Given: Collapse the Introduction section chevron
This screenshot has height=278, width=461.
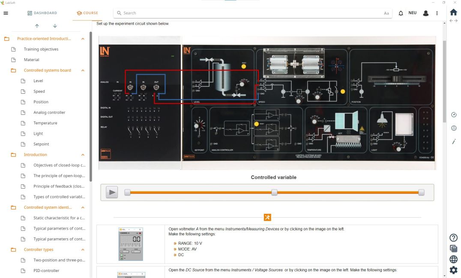Looking at the screenshot, I should pyautogui.click(x=83, y=155).
